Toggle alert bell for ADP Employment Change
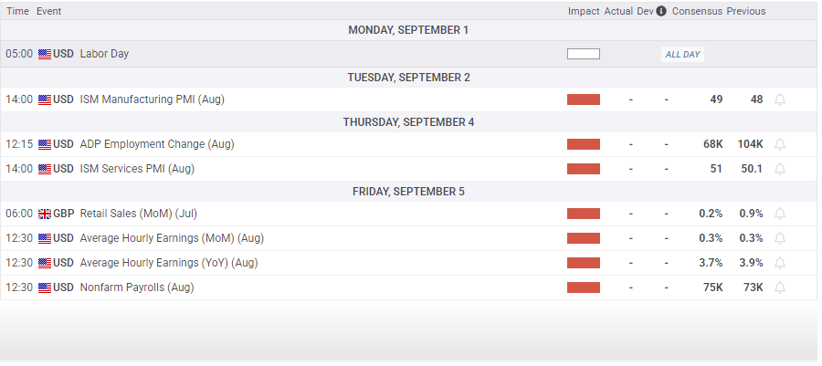This screenshot has width=822, height=366. tap(780, 144)
